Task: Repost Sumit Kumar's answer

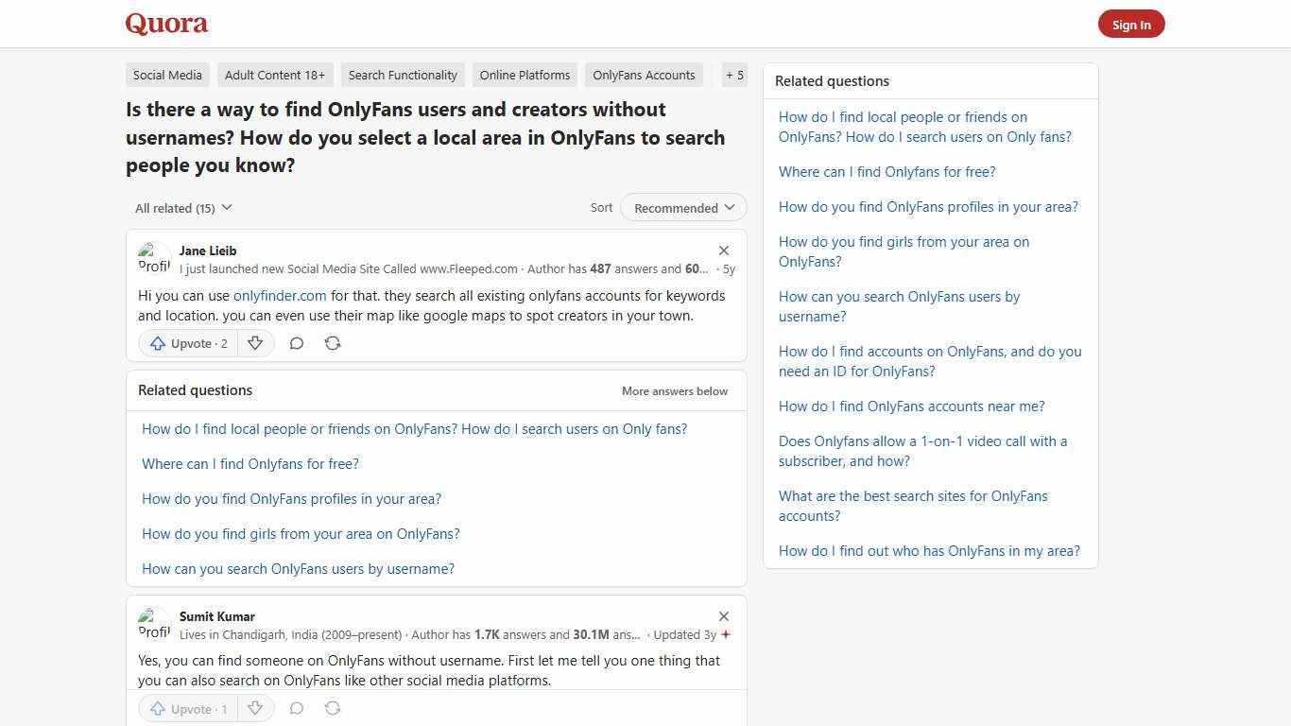Action: [x=332, y=708]
